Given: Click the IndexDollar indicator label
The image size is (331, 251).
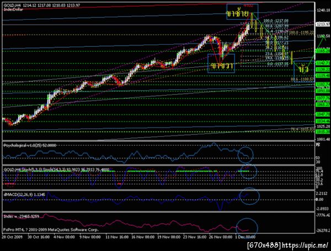Looking at the screenshot, I should (13, 9).
